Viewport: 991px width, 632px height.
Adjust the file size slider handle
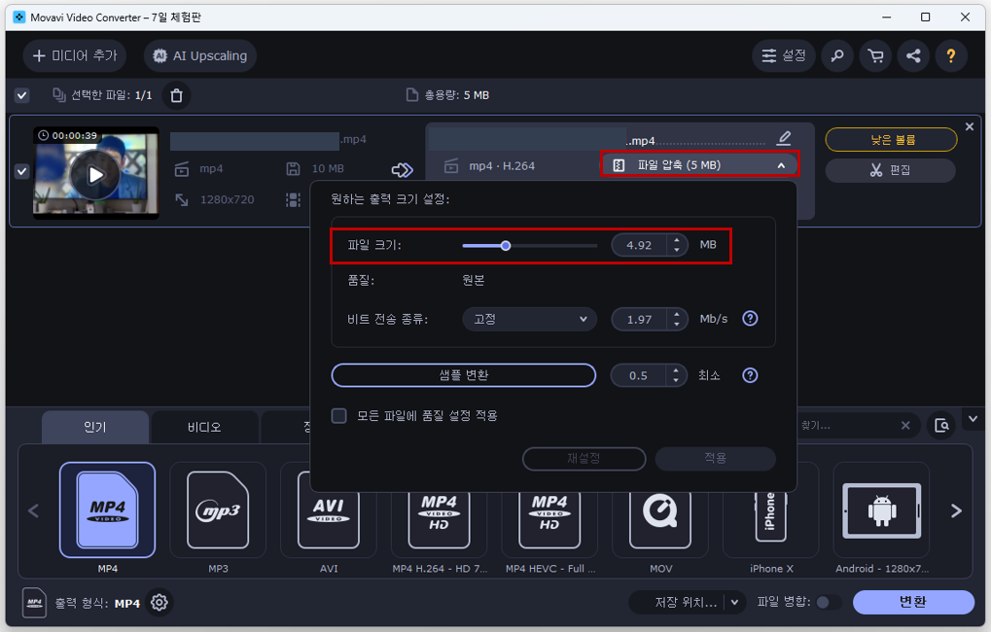point(506,246)
